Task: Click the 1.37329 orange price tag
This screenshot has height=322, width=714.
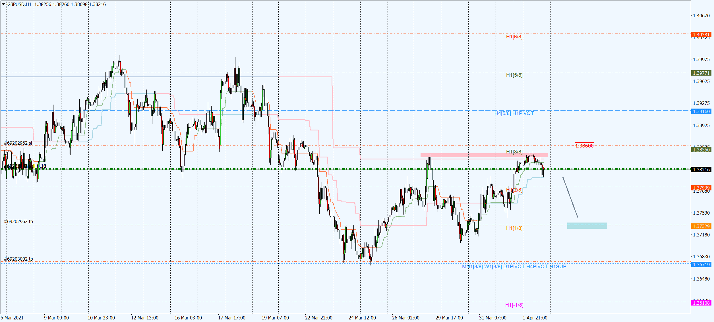Action: (701, 226)
